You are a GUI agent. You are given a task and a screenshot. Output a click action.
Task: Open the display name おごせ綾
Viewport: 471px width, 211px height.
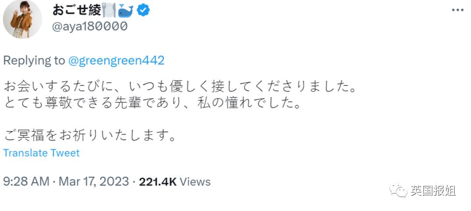[77, 11]
